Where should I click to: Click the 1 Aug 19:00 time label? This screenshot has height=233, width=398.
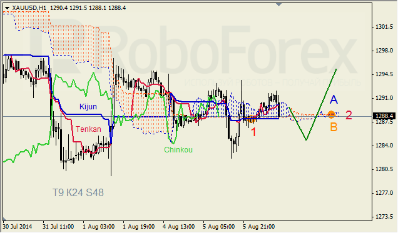click(138, 226)
